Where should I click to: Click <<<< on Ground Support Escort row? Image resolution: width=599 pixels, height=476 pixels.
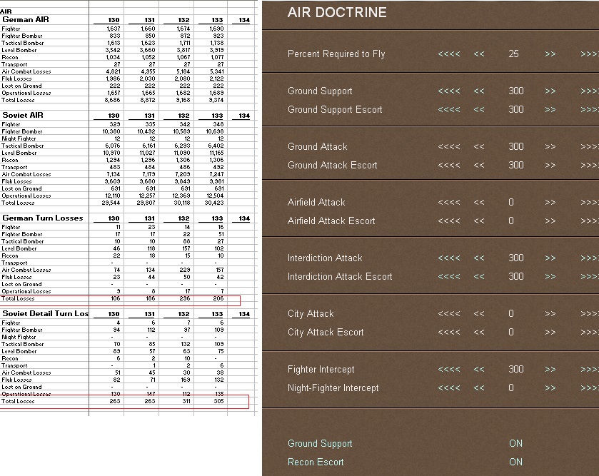[x=449, y=110]
